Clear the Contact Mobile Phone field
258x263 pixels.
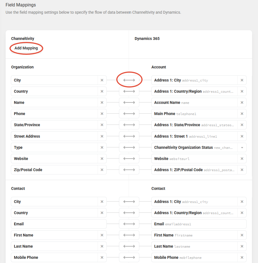tap(102, 257)
